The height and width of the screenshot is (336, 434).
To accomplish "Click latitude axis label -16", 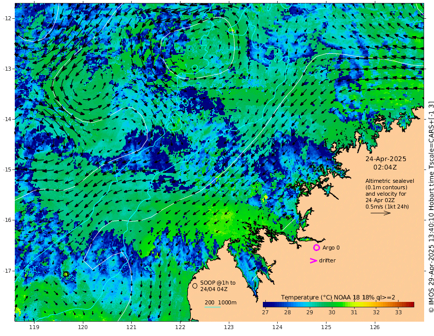I will point(8,220).
